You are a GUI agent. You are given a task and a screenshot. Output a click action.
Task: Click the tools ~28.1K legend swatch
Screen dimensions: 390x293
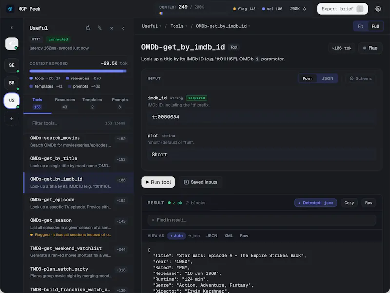point(31,78)
